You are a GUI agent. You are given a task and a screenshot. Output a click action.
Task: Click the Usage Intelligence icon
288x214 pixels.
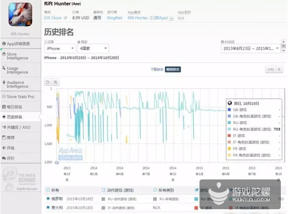click(x=4, y=68)
